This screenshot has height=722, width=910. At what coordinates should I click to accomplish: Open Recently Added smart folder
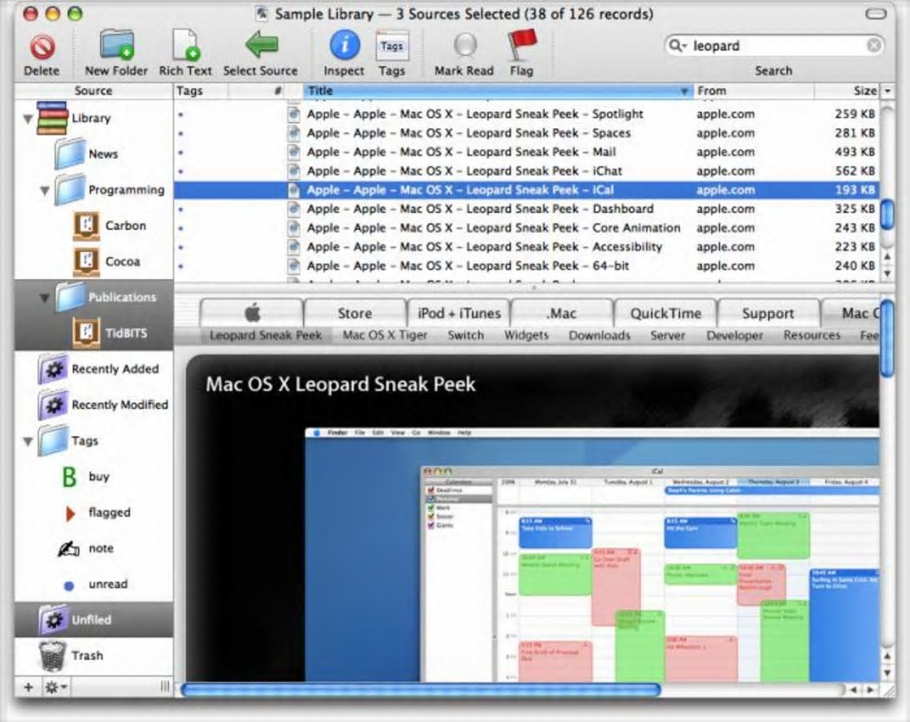[x=54, y=369]
